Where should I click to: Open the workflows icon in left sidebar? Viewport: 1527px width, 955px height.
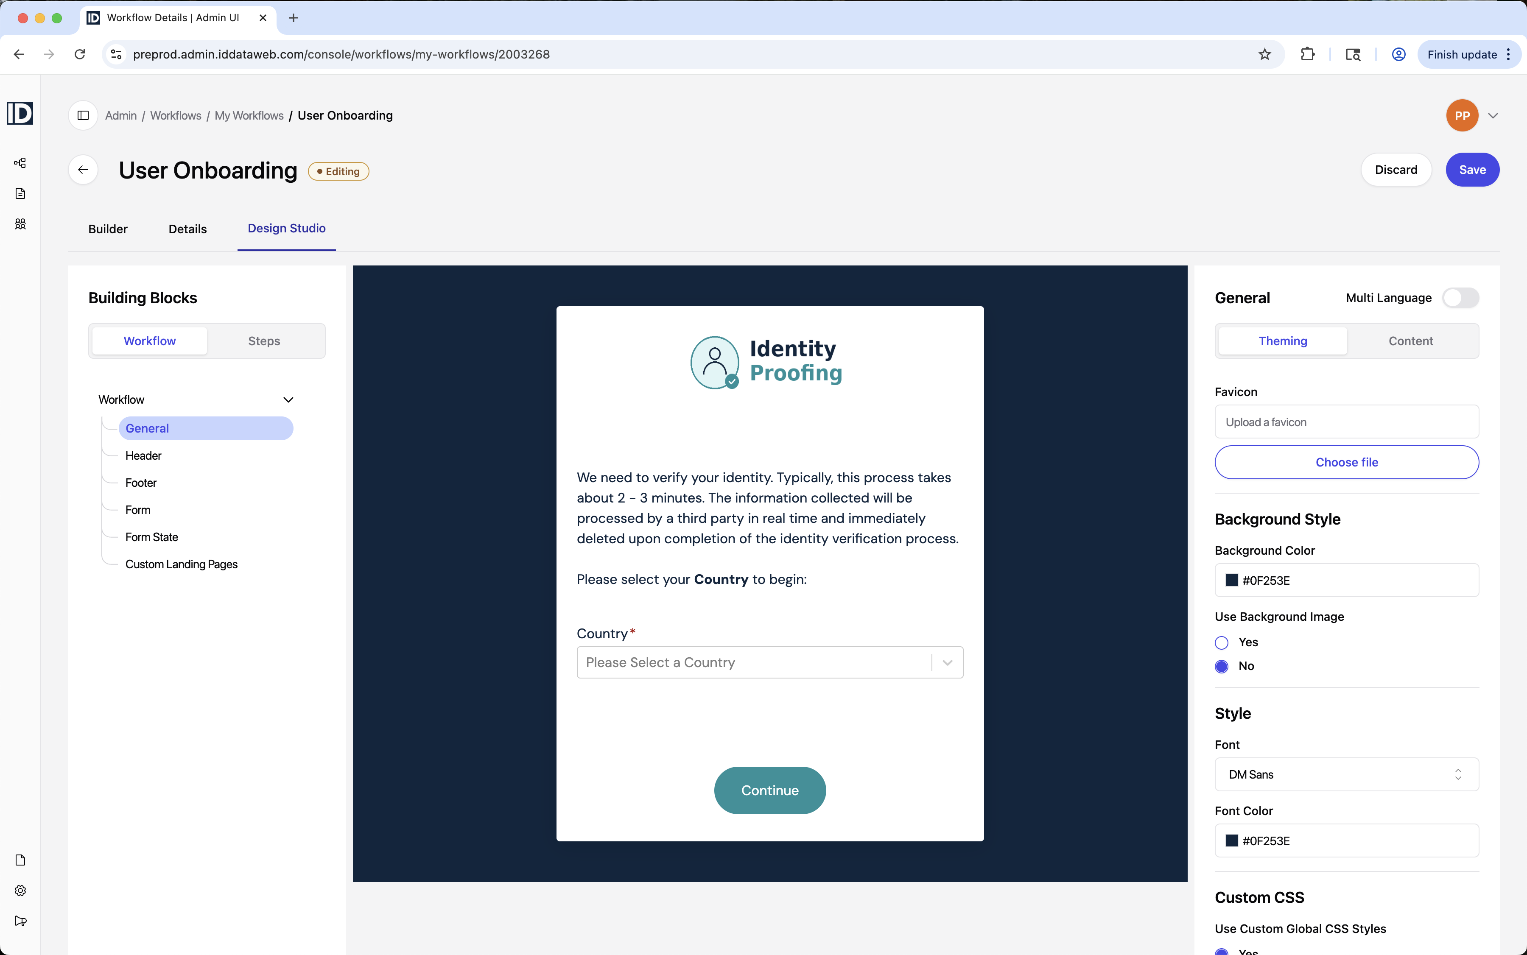point(20,163)
